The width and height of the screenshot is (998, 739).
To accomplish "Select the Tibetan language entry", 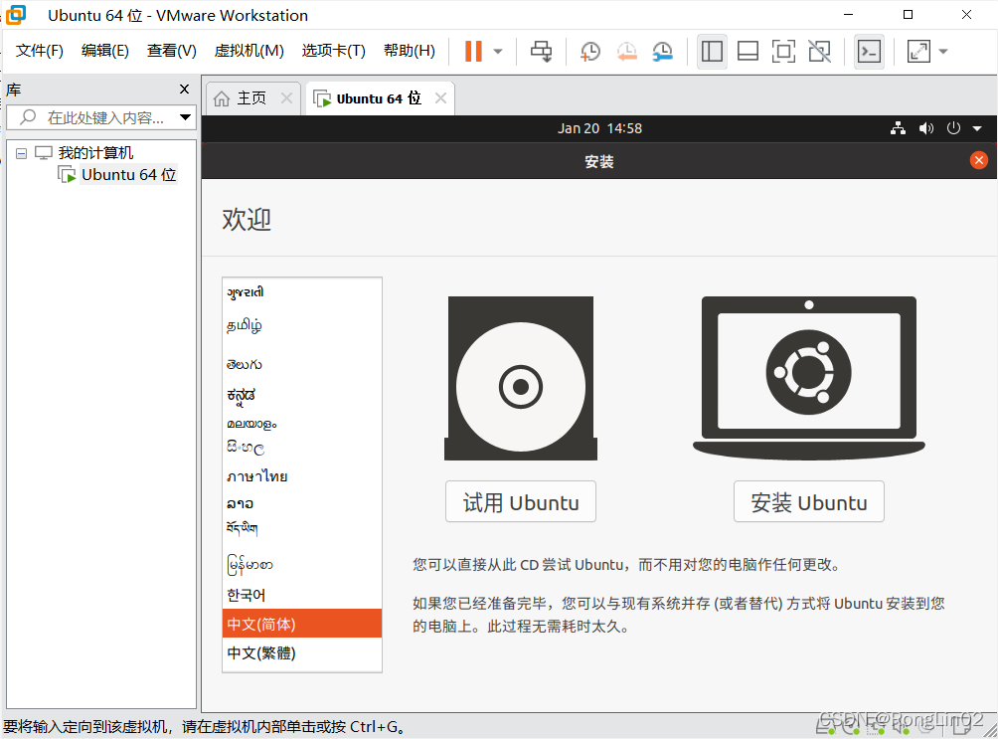I will 302,528.
